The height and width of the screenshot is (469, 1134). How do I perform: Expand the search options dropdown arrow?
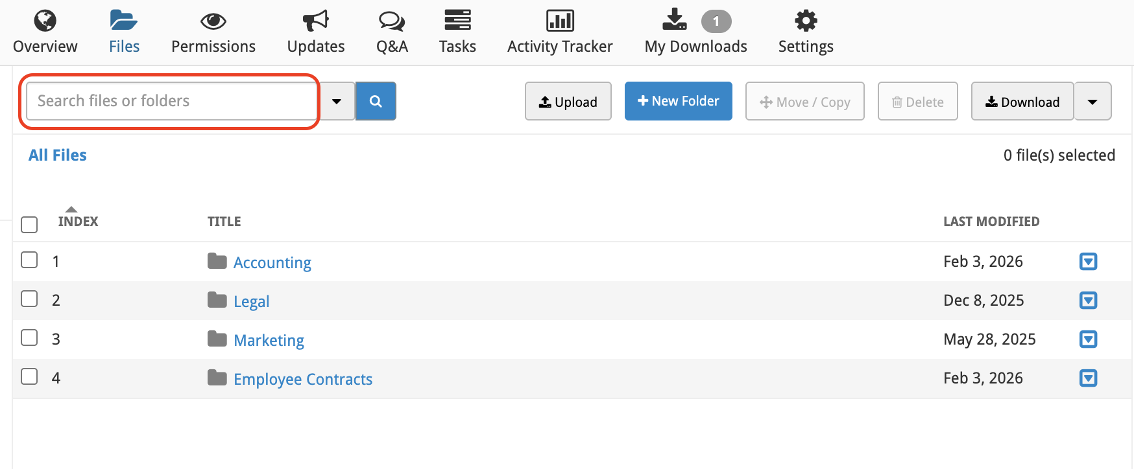pyautogui.click(x=337, y=101)
